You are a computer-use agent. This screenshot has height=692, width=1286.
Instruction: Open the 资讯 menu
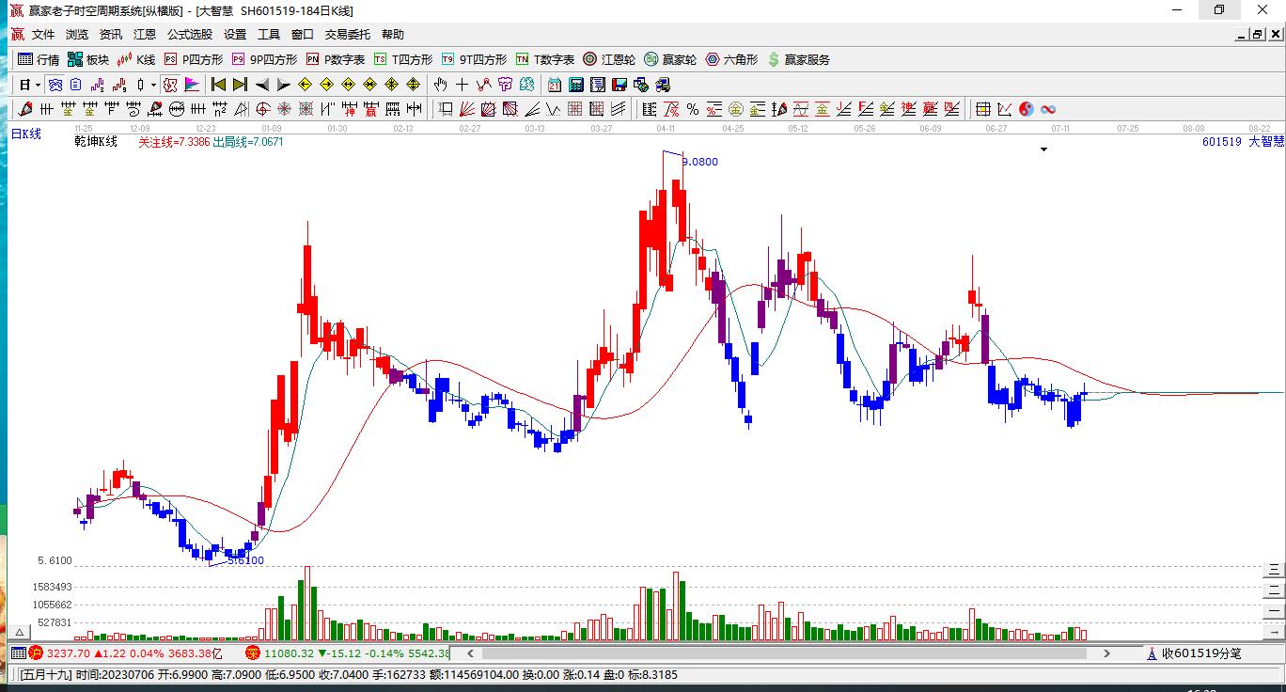click(111, 34)
